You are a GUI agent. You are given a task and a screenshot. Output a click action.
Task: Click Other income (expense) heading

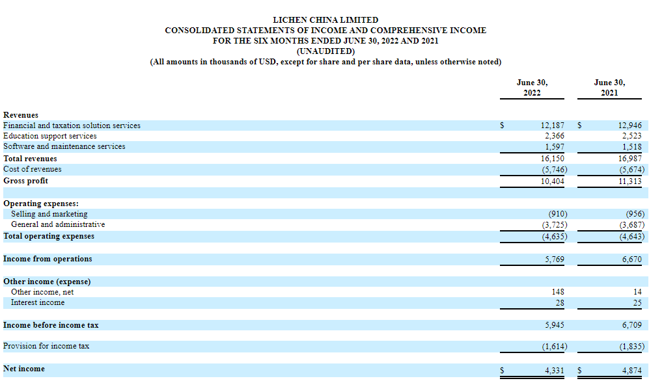[47, 282]
